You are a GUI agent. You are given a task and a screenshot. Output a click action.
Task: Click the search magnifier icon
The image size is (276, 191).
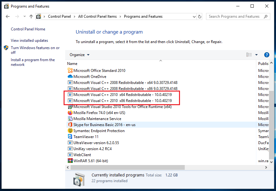point(266,16)
